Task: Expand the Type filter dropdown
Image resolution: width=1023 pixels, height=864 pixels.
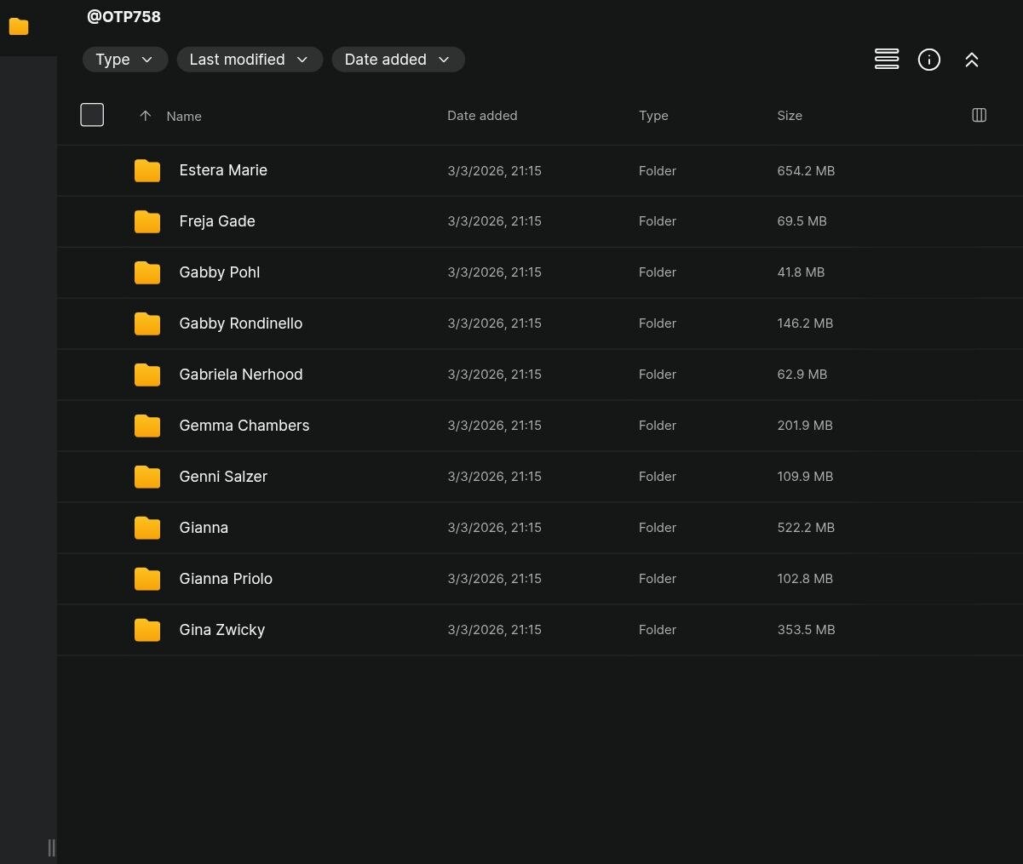Action: point(124,60)
